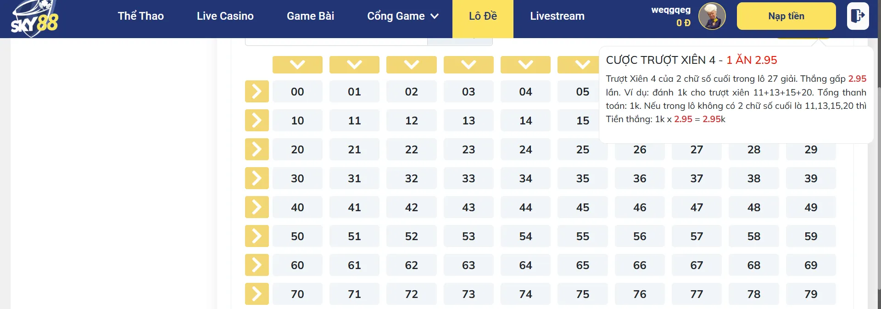881x309 pixels.
Task: Open the Live Casino section
Action: pos(225,16)
